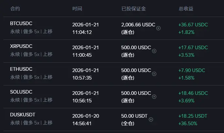
Task: Select the XRPUSDC +17.67 USDC profit
Action: 193,47
